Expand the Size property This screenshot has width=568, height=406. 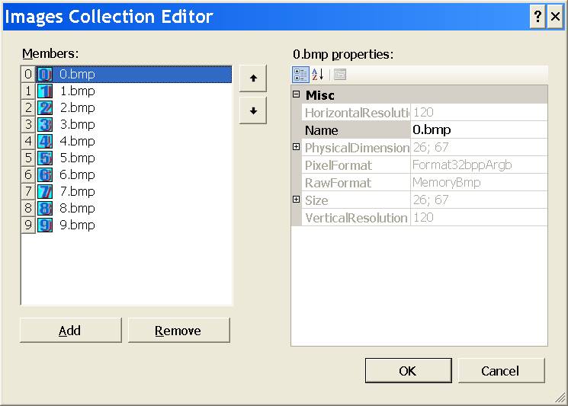pos(297,200)
